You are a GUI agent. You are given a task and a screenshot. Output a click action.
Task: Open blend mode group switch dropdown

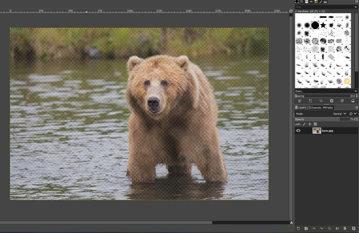tap(353, 114)
